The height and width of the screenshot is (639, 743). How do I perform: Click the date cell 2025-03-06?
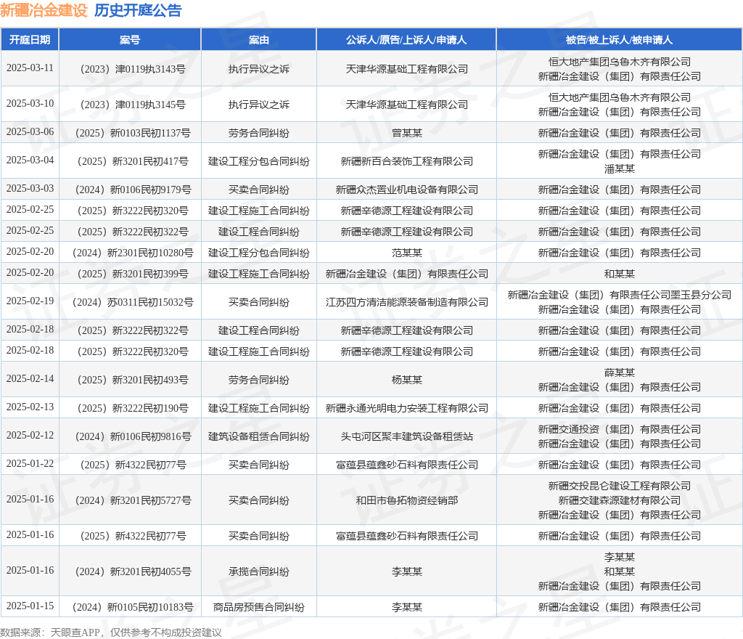(30, 131)
